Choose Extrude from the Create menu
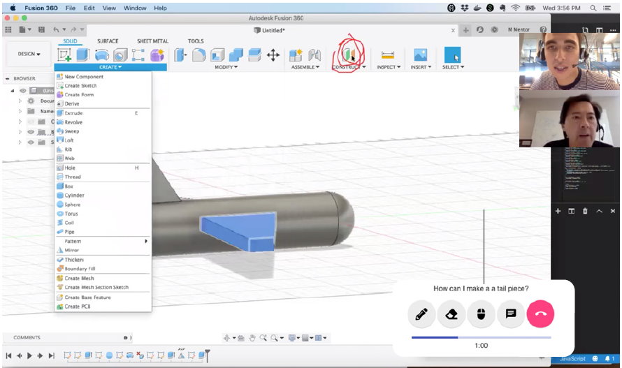Viewport: 622px width, 368px height. click(x=103, y=113)
